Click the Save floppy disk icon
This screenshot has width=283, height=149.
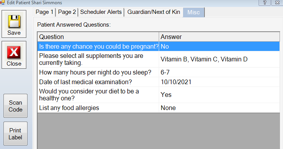point(14,21)
